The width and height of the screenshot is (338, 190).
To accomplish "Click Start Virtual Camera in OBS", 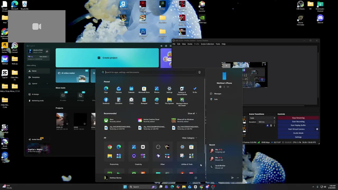I will click(x=296, y=129).
